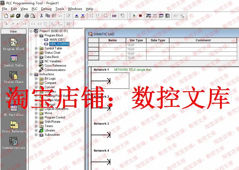Viewport: 239px width, 170px height.
Task: Open the Windows menu
Action: pos(75,9)
